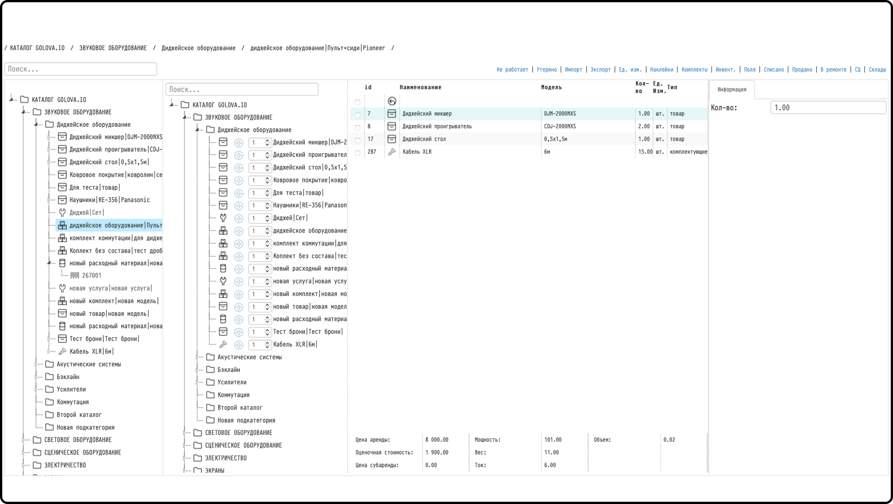893x504 pixels.
Task: Open the Экспорт link
Action: (x=600, y=70)
